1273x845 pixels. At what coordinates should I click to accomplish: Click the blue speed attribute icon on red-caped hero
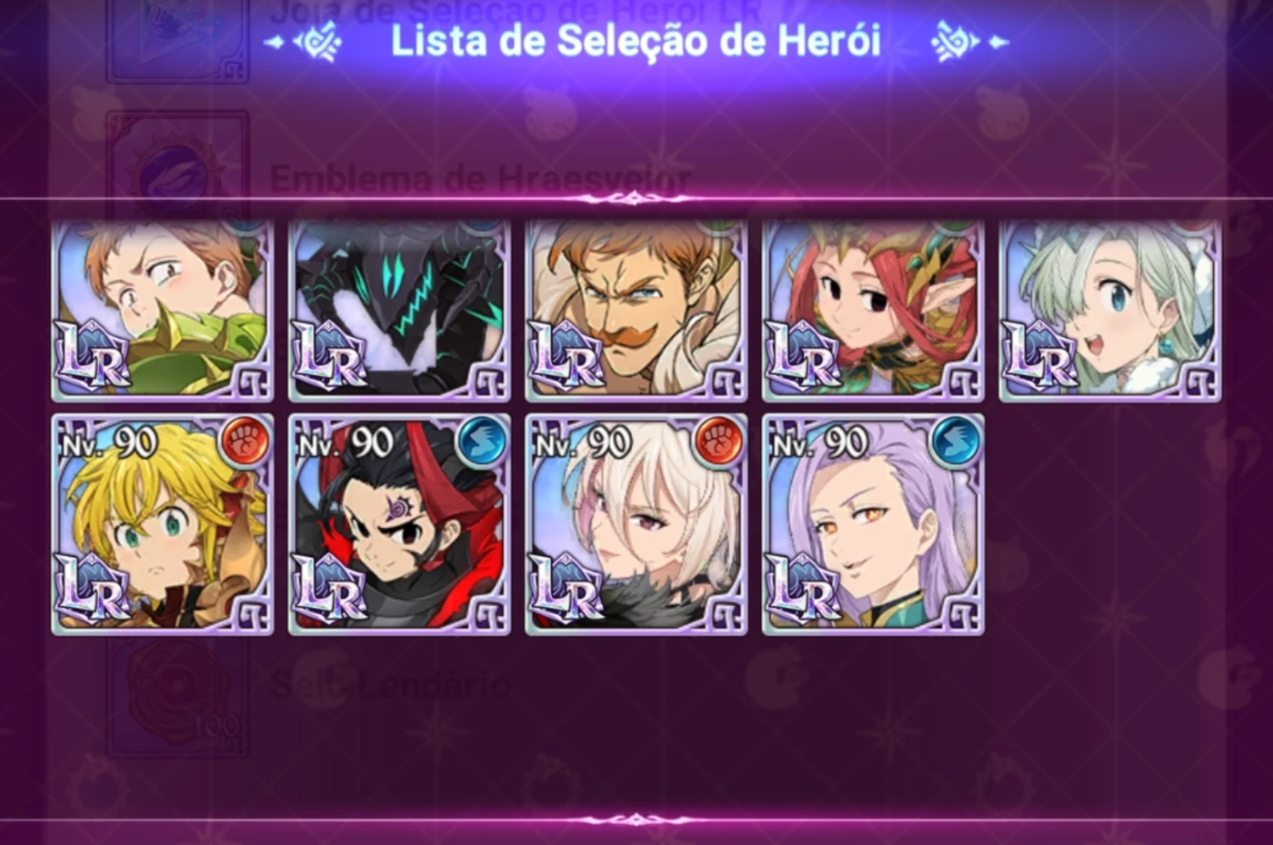(x=482, y=442)
